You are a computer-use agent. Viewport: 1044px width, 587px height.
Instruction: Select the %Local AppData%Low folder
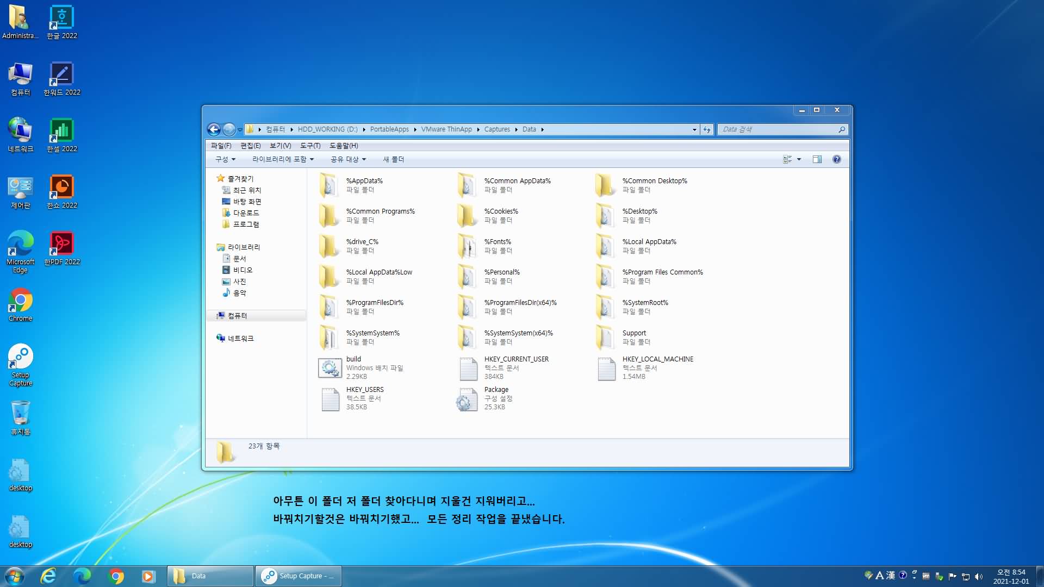(366, 277)
